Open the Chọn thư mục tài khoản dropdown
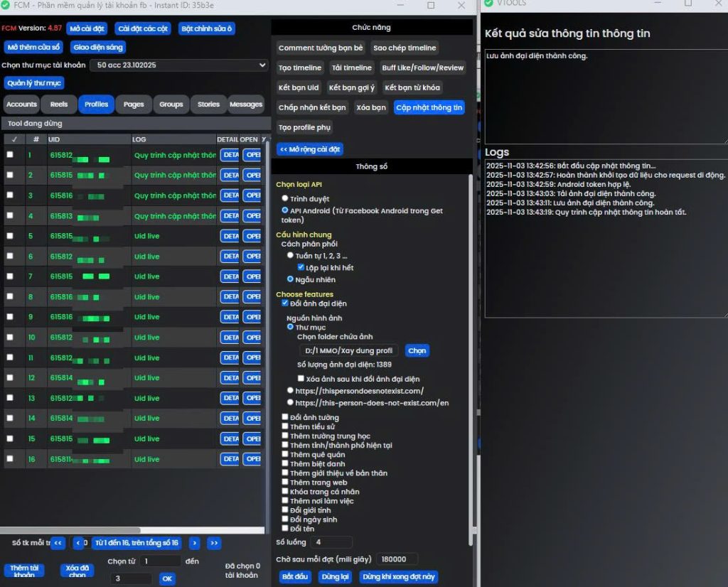The height and width of the screenshot is (587, 728). pyautogui.click(x=182, y=65)
